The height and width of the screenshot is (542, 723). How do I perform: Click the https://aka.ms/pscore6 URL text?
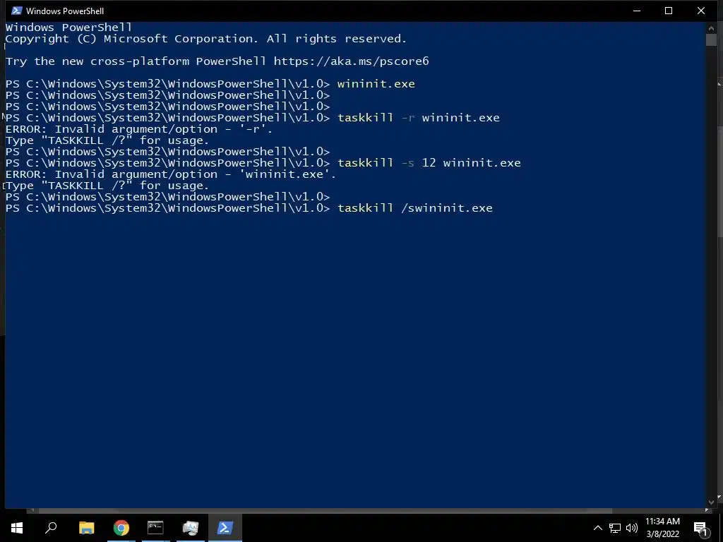tap(352, 61)
